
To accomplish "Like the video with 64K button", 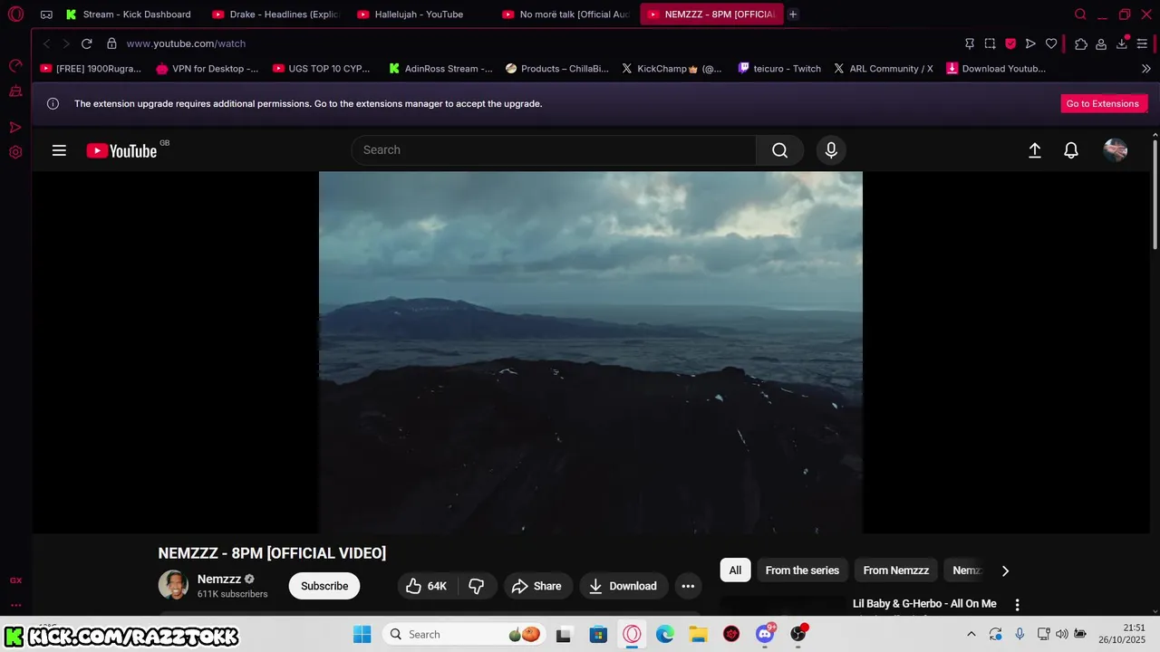I will click(427, 586).
